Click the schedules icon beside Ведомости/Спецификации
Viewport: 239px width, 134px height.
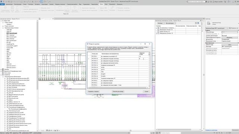point(3,71)
